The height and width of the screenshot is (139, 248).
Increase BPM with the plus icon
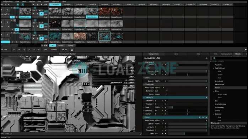pyautogui.click(x=19, y=50)
